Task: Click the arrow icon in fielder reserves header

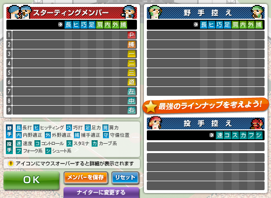Action: click(x=196, y=25)
